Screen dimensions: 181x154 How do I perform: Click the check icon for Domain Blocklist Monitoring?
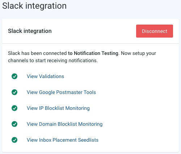point(14,124)
